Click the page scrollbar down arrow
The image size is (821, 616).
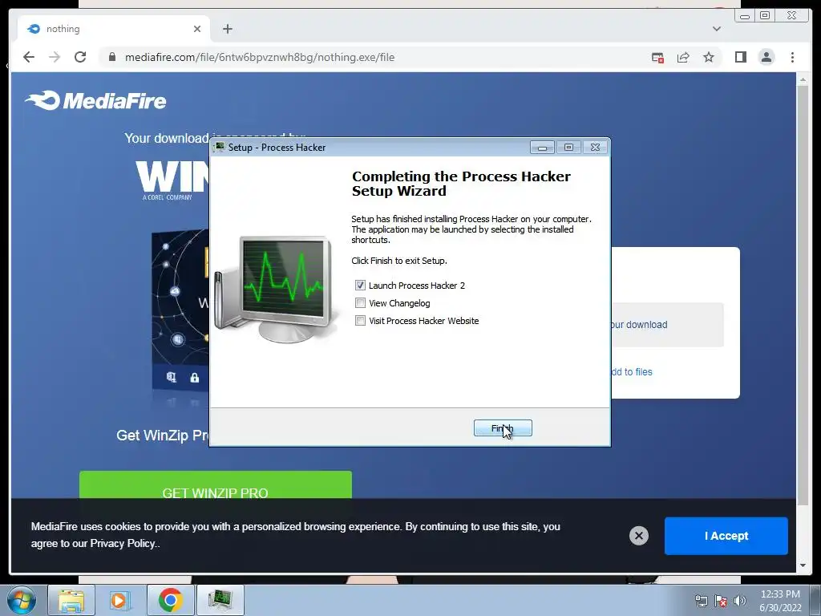(803, 565)
